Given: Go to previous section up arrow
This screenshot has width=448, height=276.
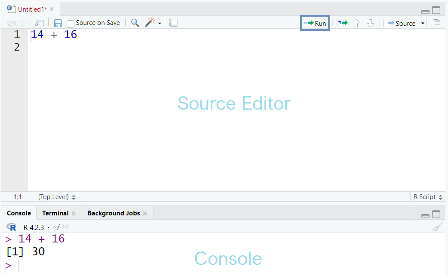Looking at the screenshot, I should [x=356, y=23].
